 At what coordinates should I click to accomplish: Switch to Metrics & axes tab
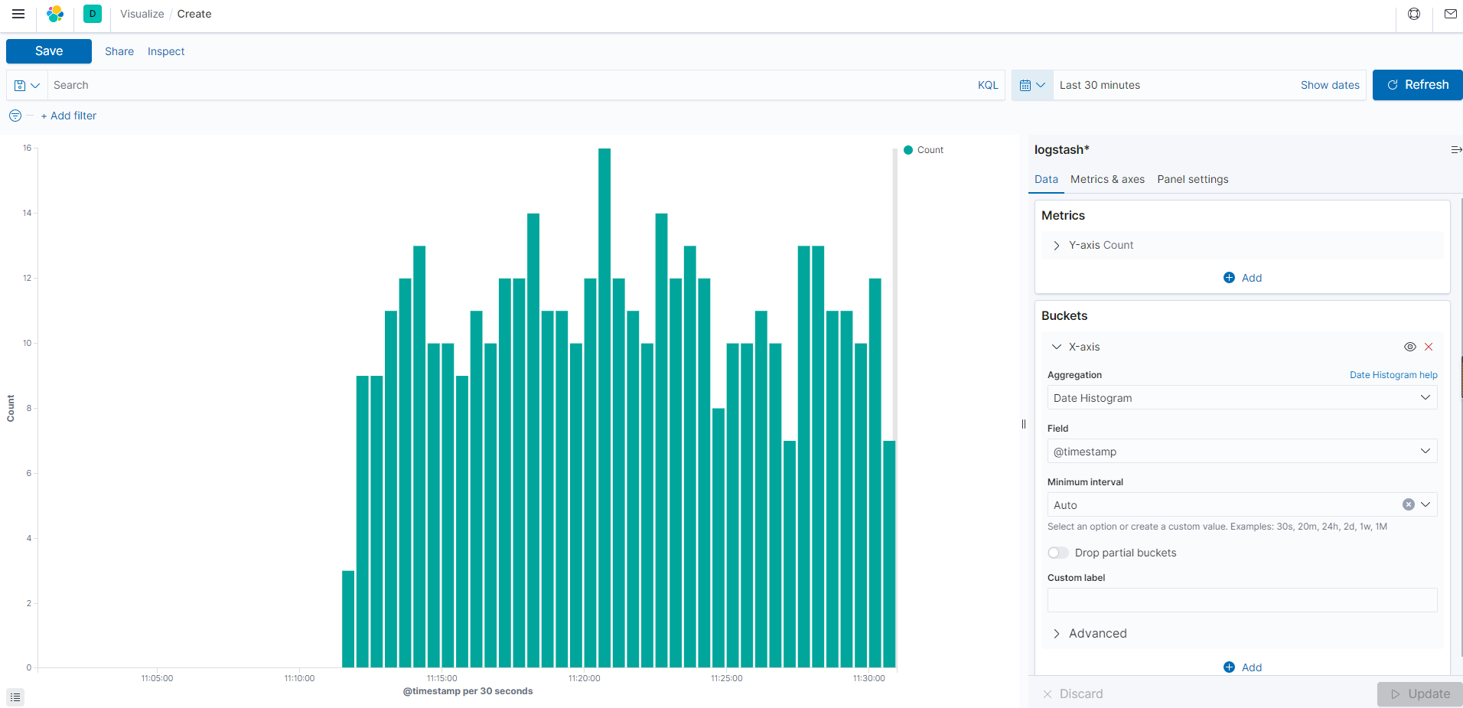click(x=1107, y=179)
